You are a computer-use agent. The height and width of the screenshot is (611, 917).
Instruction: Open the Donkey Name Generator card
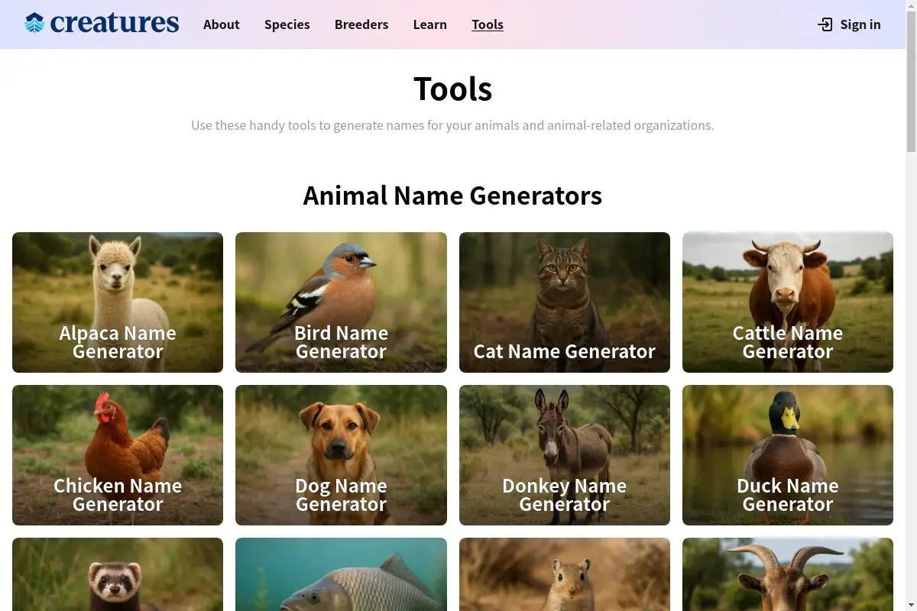[565, 455]
